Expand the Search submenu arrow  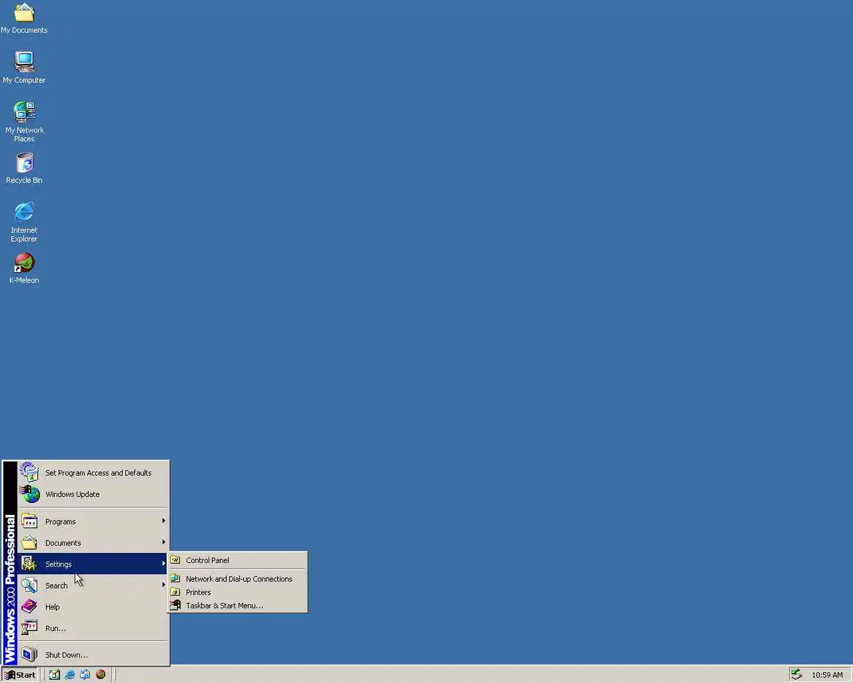[163, 585]
